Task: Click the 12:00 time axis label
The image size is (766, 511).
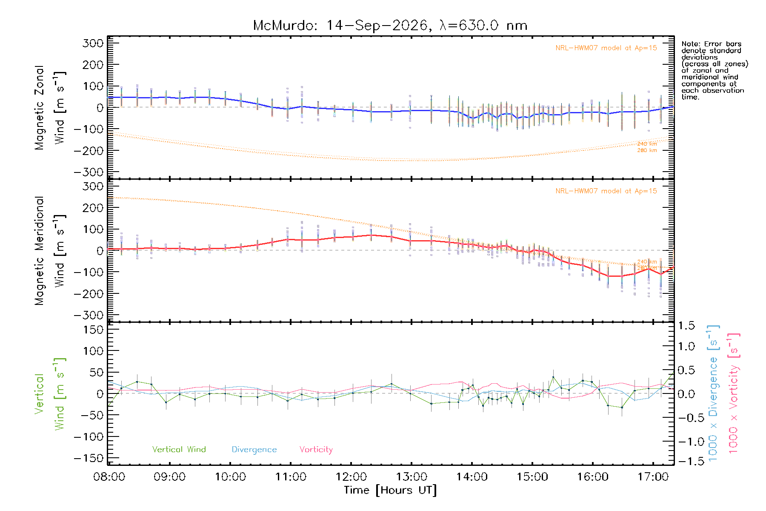Action: pyautogui.click(x=351, y=477)
